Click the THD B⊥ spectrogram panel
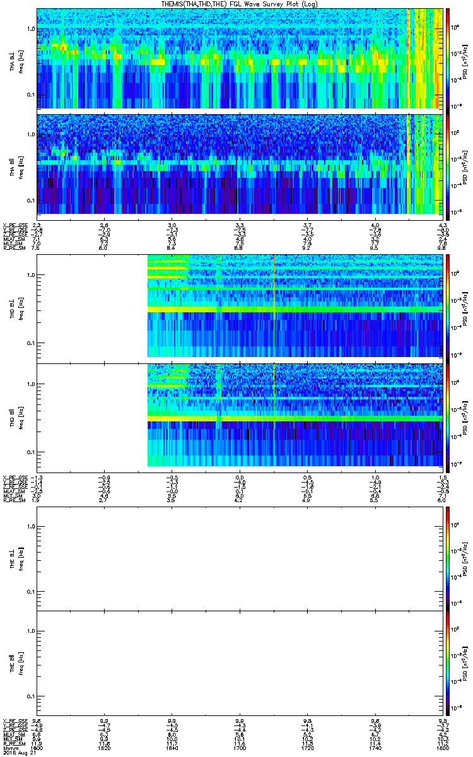This screenshot has height=757, width=473. [240, 308]
